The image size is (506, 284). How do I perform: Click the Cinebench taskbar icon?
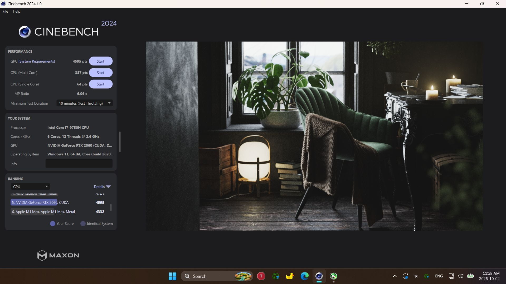coord(319,276)
